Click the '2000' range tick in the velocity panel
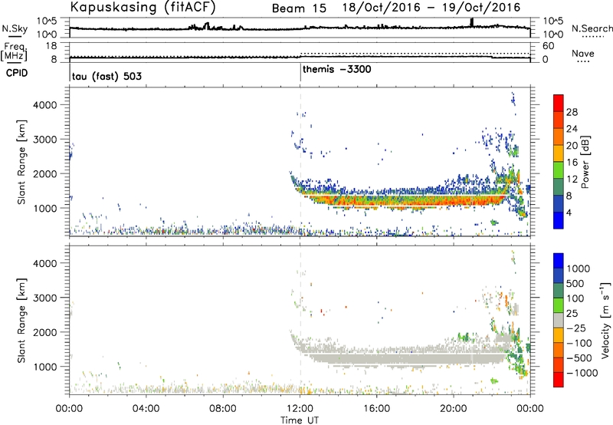The height and width of the screenshot is (425, 613). click(x=44, y=332)
